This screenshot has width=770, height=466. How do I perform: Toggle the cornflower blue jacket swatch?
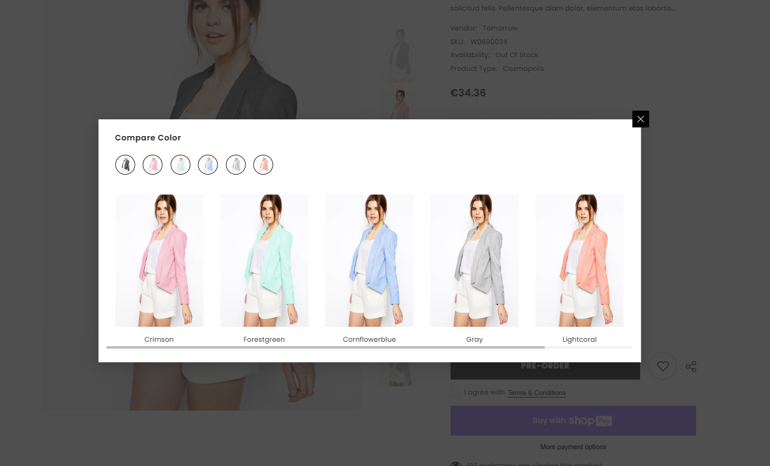[x=208, y=165]
